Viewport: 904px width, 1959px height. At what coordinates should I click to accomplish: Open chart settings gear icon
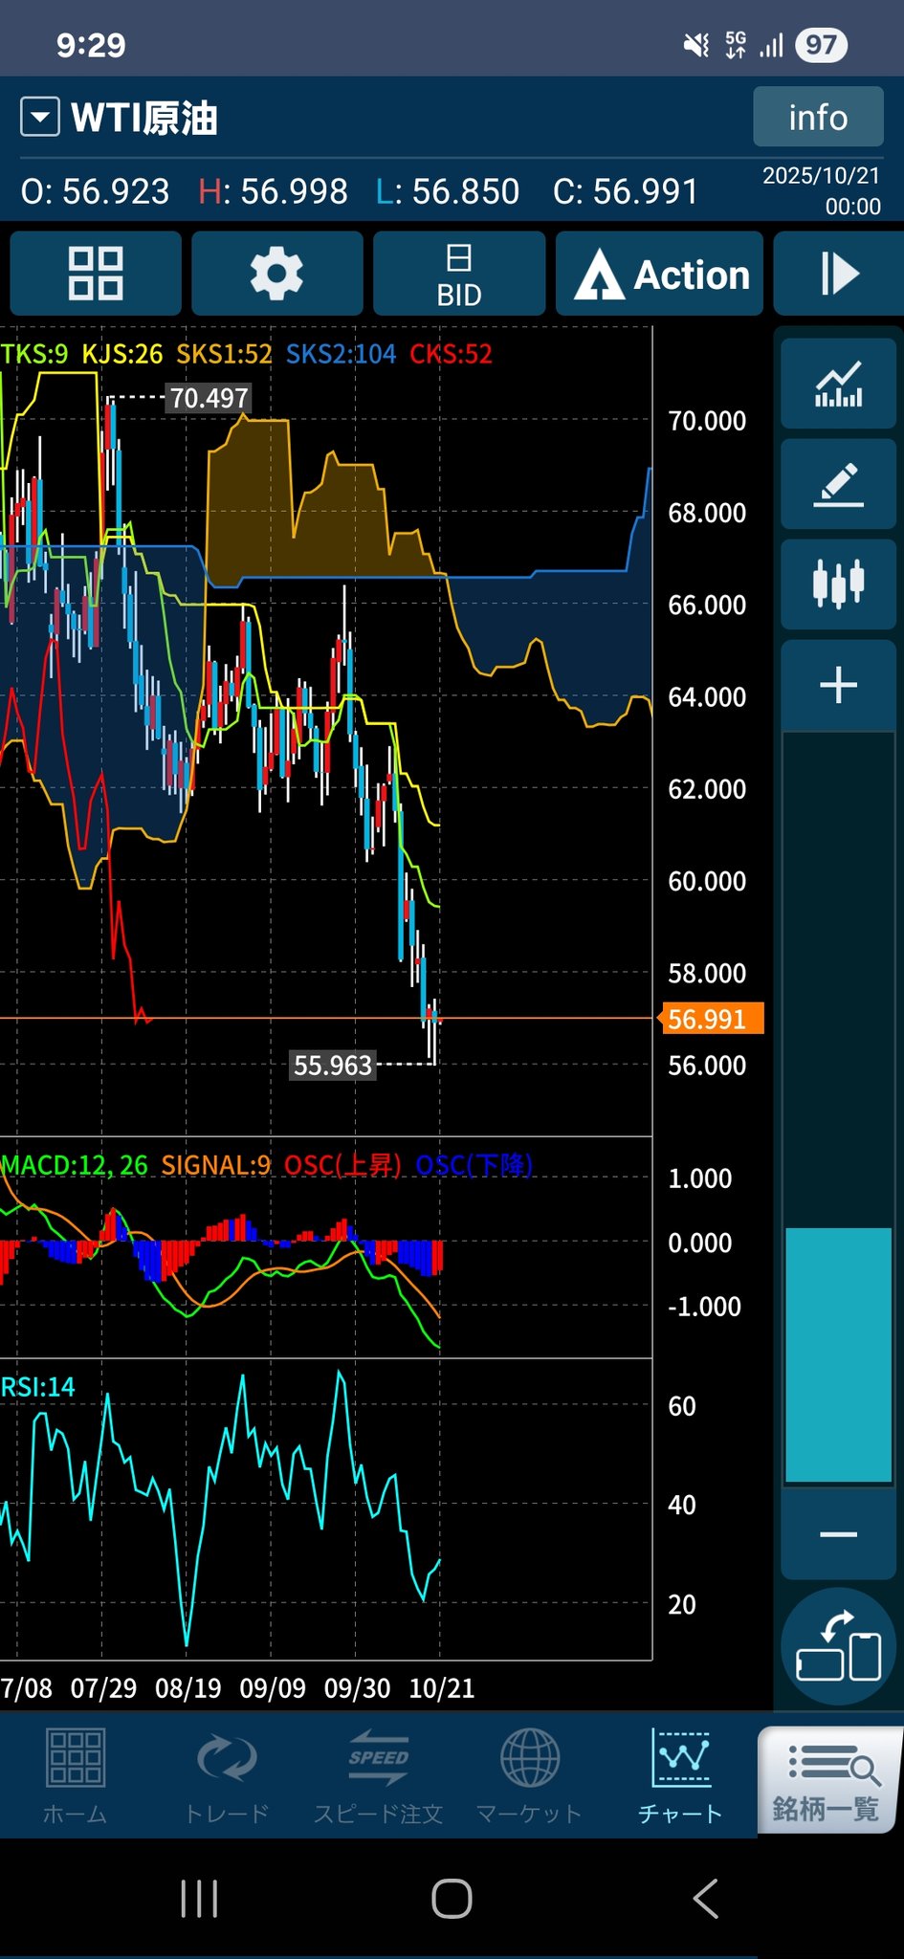pos(277,274)
